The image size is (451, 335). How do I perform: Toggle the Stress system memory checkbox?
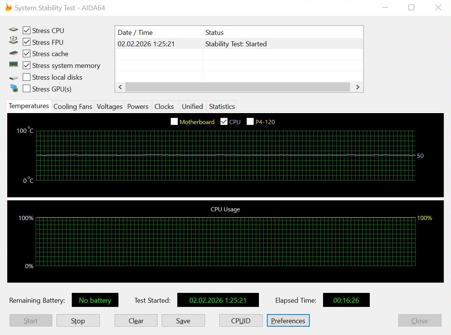(27, 65)
